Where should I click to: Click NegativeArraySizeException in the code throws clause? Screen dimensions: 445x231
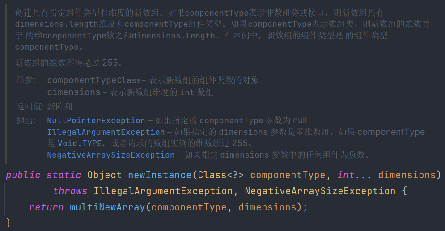point(320,191)
